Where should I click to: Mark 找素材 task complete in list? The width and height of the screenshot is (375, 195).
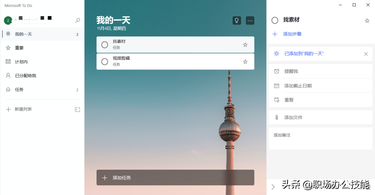[x=105, y=45]
